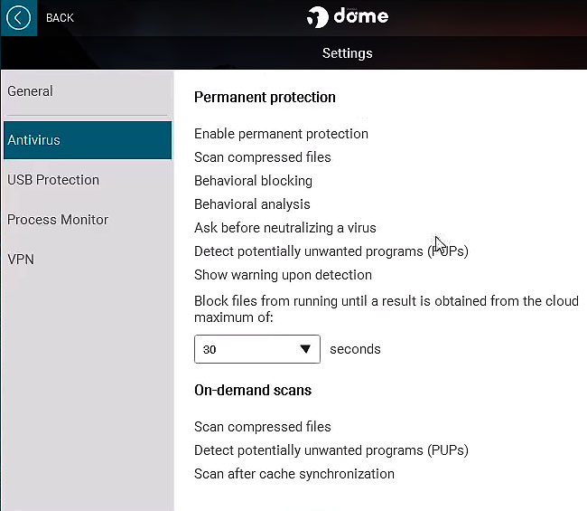Click the BACK label
587x511 pixels.
60,17
